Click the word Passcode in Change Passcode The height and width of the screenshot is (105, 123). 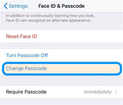[36, 68]
